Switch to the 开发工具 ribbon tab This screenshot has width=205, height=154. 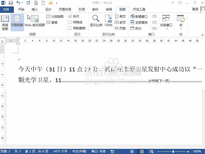pyautogui.click(x=139, y=9)
